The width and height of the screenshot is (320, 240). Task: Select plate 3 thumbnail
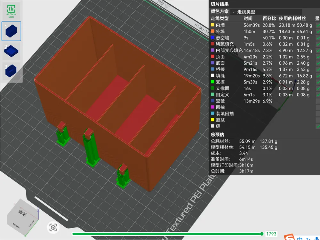pyautogui.click(x=11, y=71)
